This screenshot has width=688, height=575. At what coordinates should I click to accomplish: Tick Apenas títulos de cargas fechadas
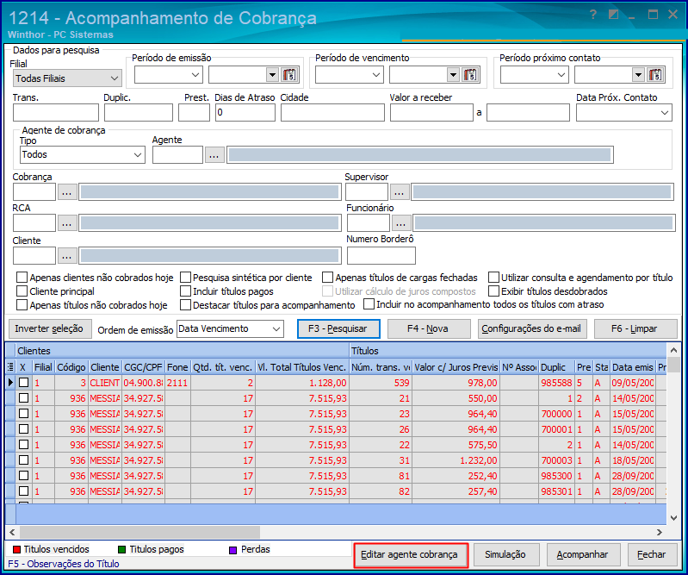(327, 278)
